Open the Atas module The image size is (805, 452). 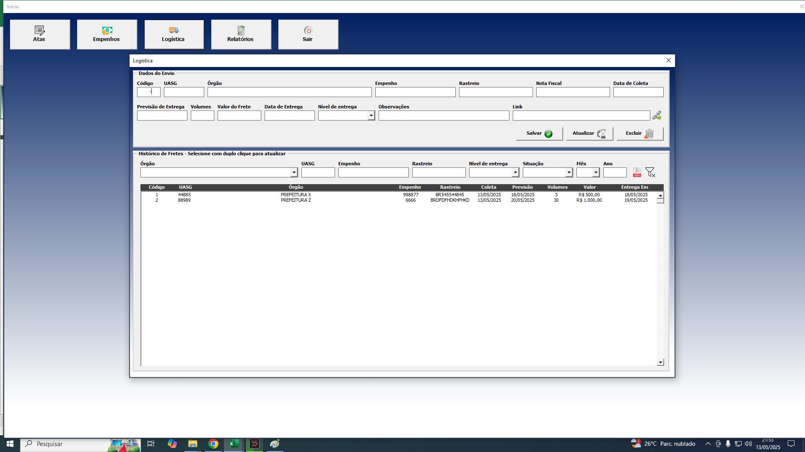40,34
